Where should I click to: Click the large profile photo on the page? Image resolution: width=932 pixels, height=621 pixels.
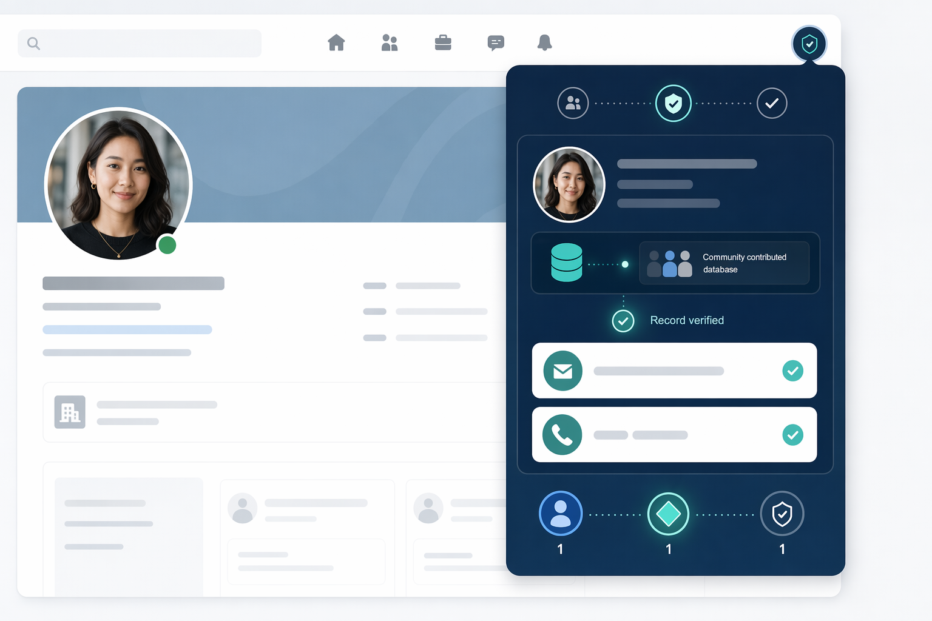[x=118, y=184]
